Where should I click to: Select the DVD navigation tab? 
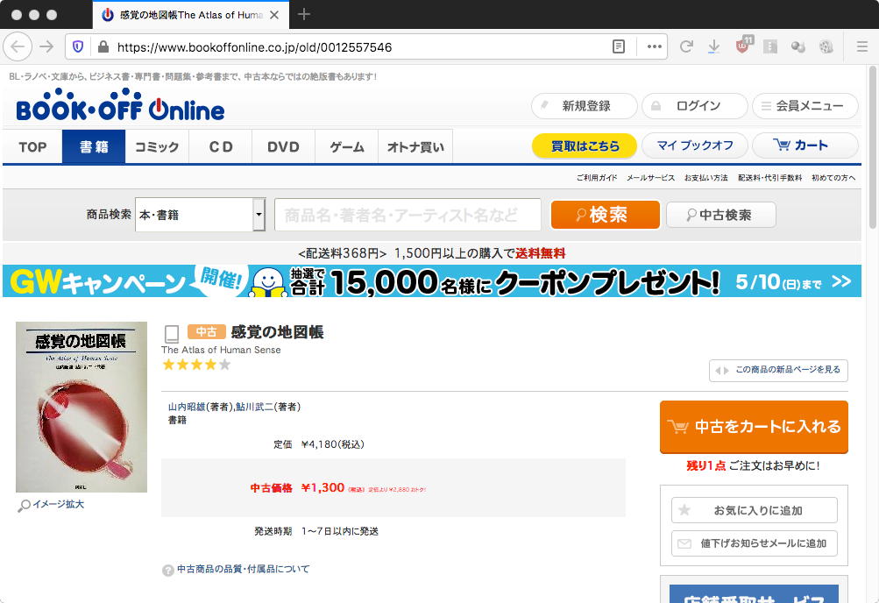click(x=283, y=147)
